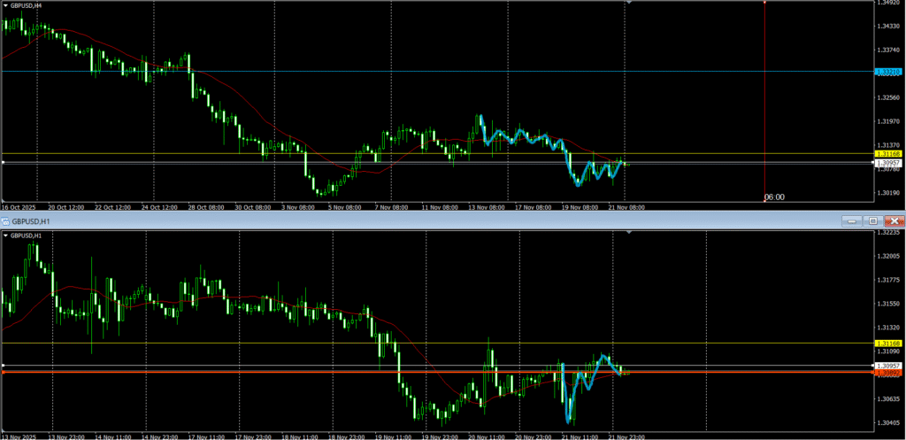Select the blue 1.33210 price label
Viewport: 906px width, 440px height.
887,72
